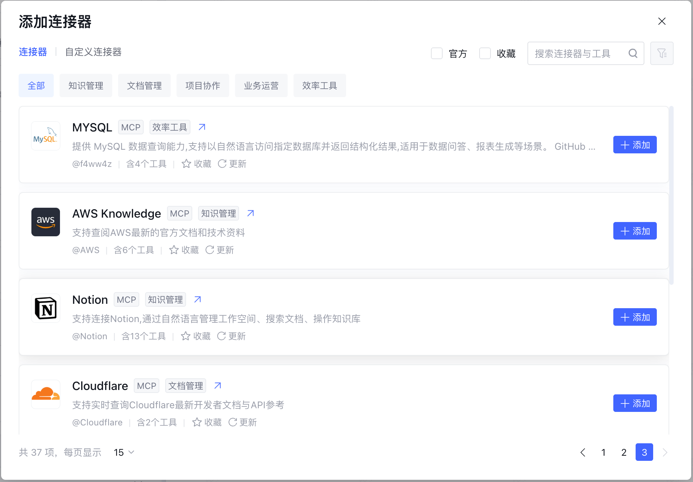The height and width of the screenshot is (482, 693).
Task: Switch to the 连接器 tab
Action: click(33, 52)
